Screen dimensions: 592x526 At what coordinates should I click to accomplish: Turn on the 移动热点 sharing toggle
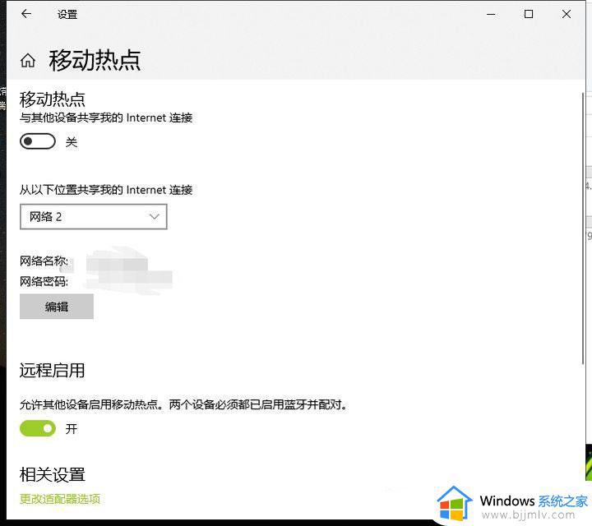pyautogui.click(x=38, y=141)
